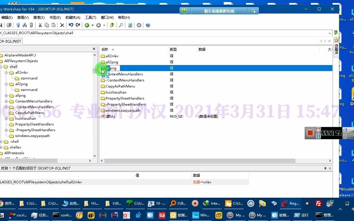The width and height of the screenshot is (354, 221).
Task: Expand the ContextMenuHandlers tree node
Action: click(x=6, y=101)
